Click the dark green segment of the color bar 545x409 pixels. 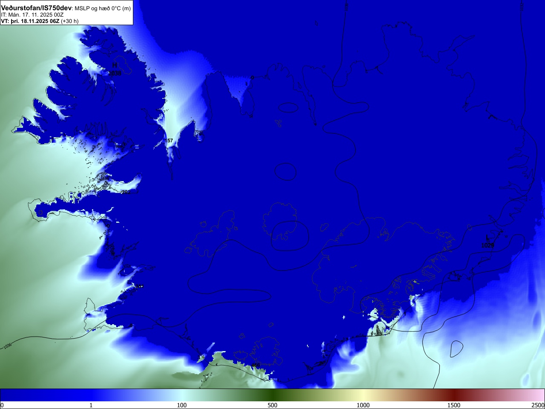click(272, 395)
